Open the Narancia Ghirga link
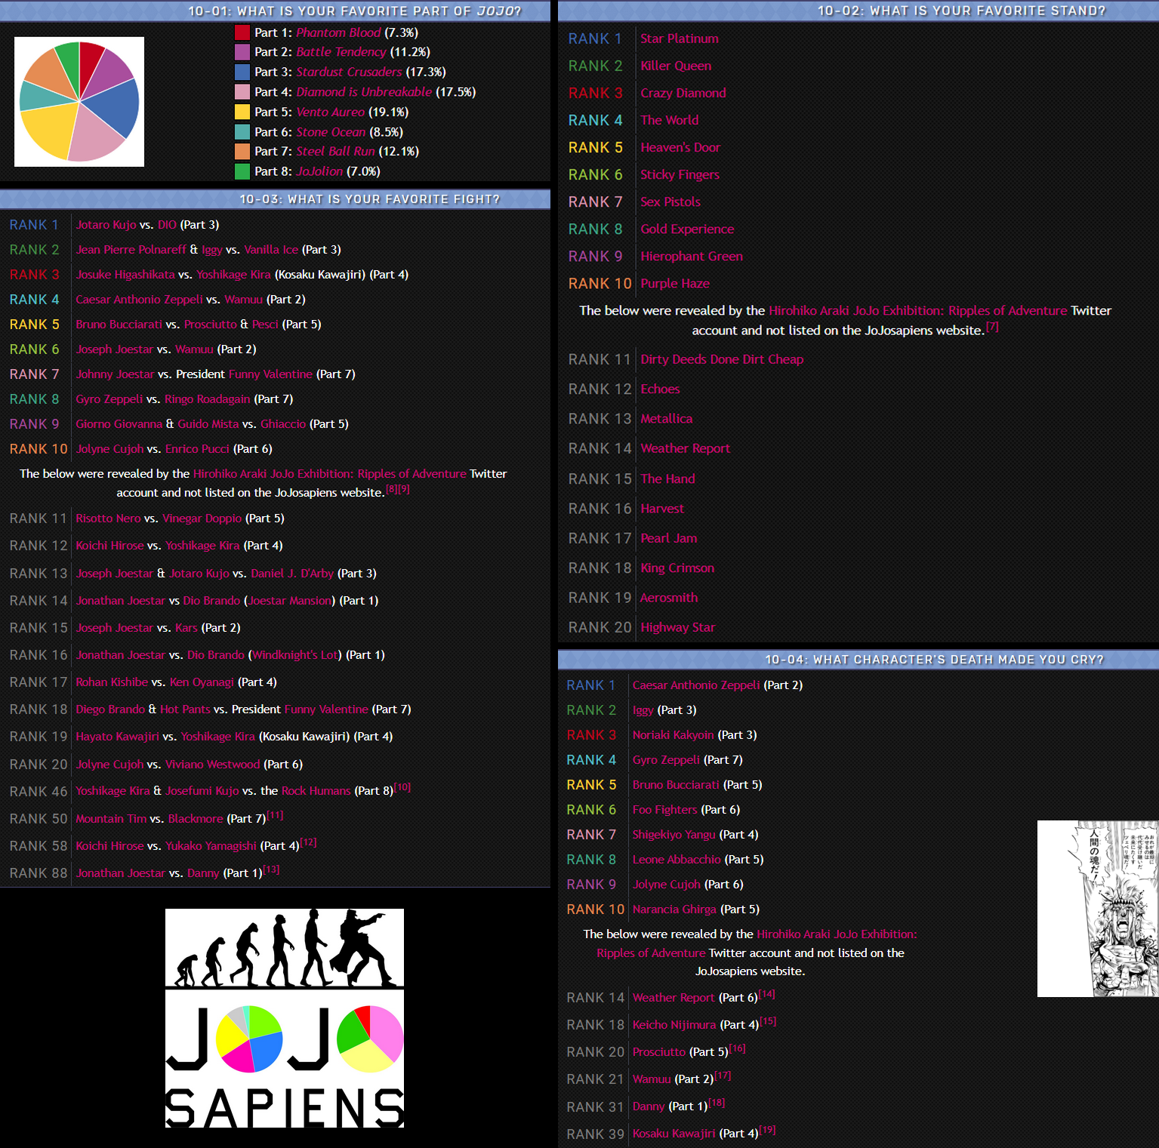The width and height of the screenshot is (1159, 1148). click(674, 909)
